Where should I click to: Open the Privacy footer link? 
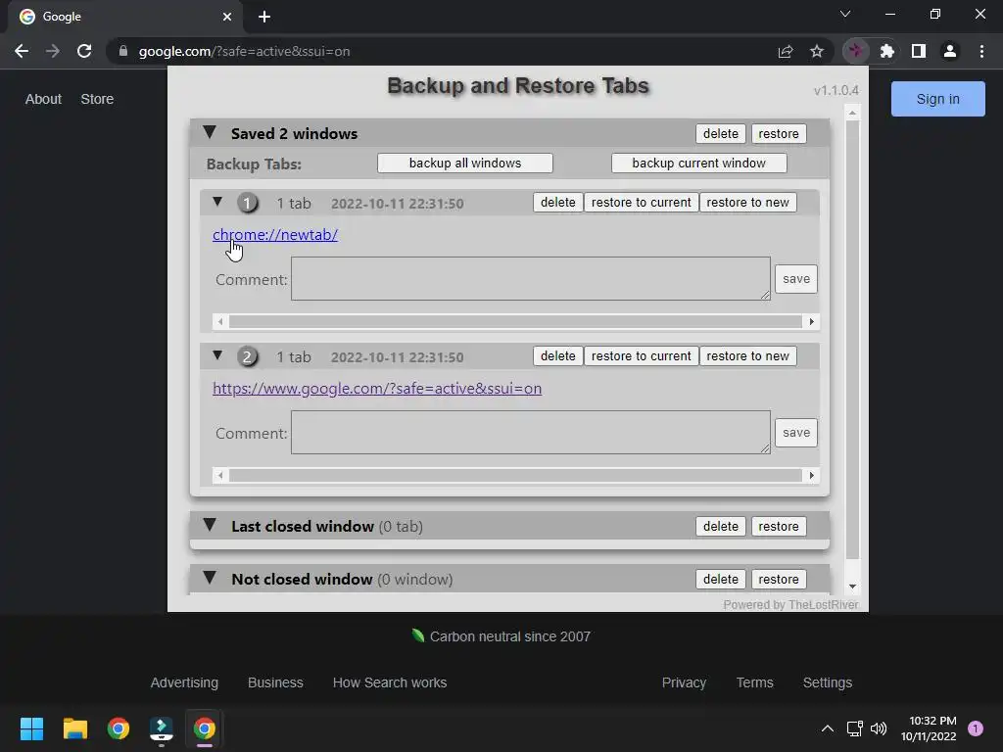click(684, 682)
